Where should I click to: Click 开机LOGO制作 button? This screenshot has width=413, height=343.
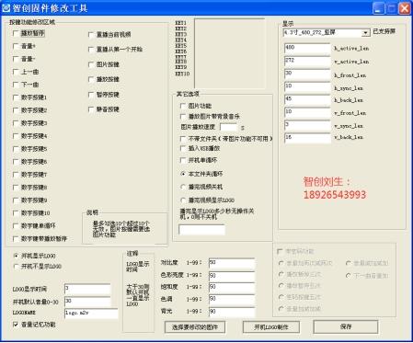point(271,327)
